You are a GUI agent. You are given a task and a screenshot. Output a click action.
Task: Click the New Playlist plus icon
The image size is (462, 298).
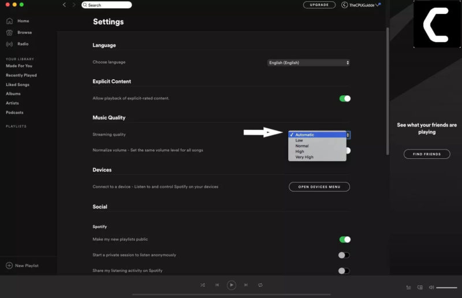(9, 265)
